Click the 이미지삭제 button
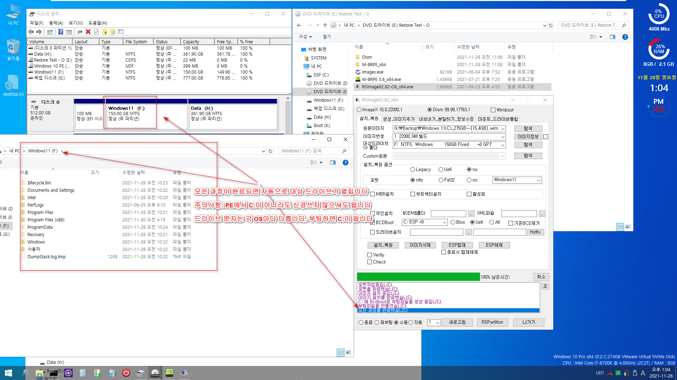The image size is (677, 380). [420, 245]
